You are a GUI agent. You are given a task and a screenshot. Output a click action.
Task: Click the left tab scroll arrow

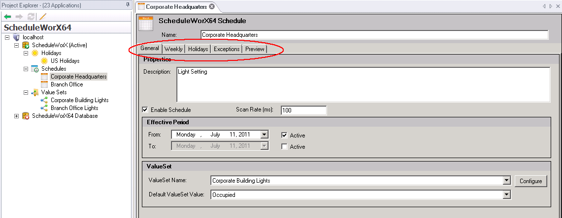coord(544,6)
